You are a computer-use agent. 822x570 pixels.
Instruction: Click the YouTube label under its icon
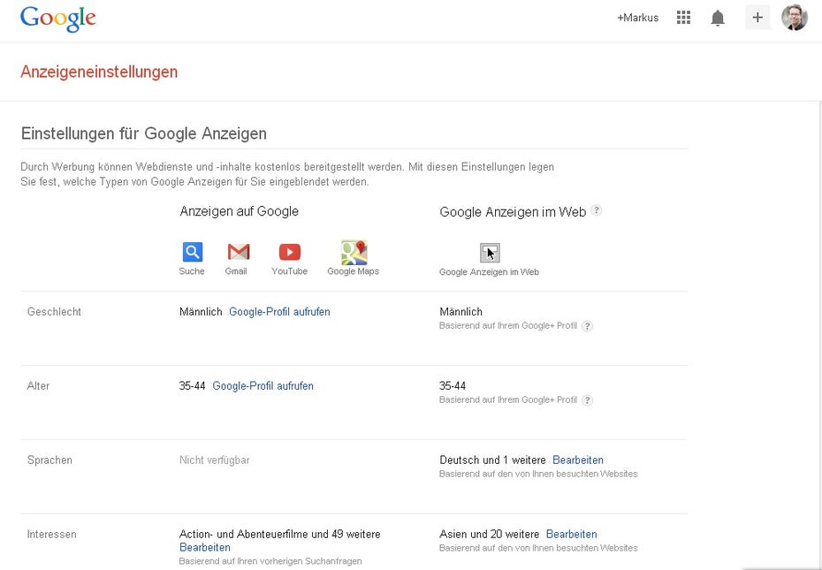click(x=289, y=271)
